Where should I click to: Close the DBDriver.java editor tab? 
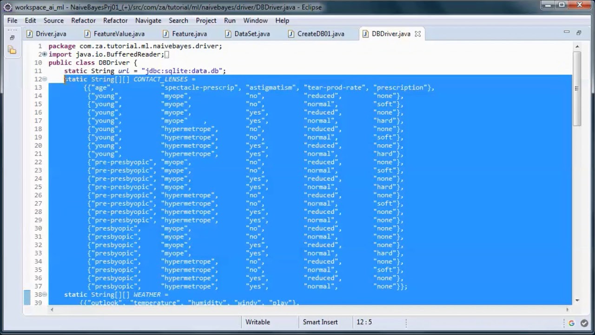click(x=417, y=33)
